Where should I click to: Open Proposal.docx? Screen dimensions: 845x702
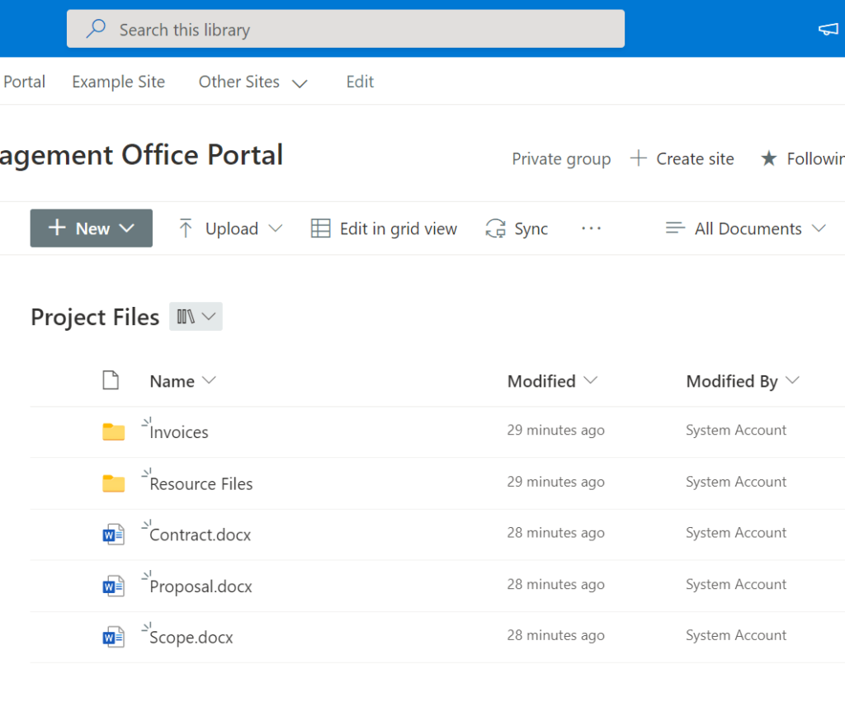(201, 587)
